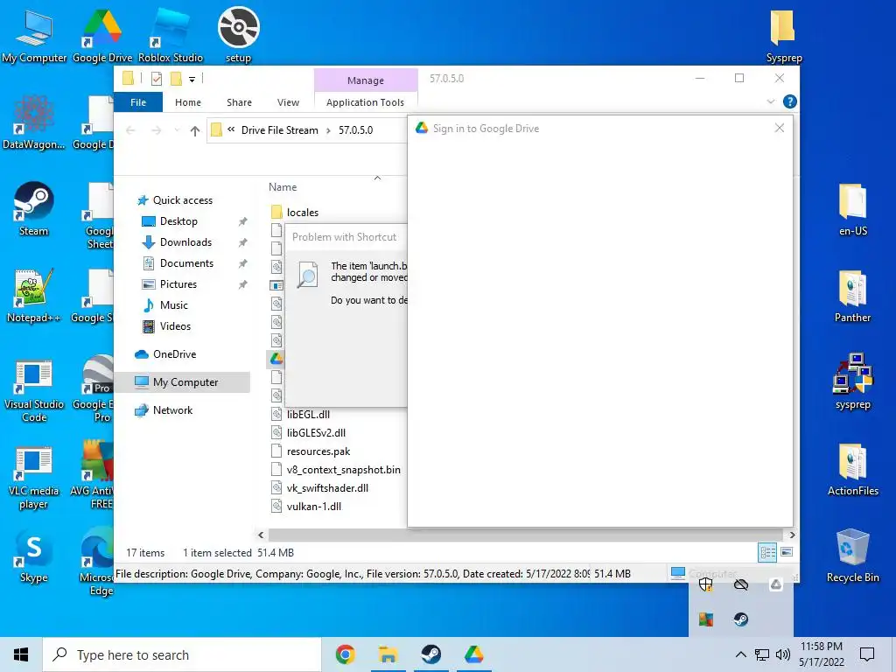Open the Application Tools tab
896x672 pixels.
pos(365,102)
